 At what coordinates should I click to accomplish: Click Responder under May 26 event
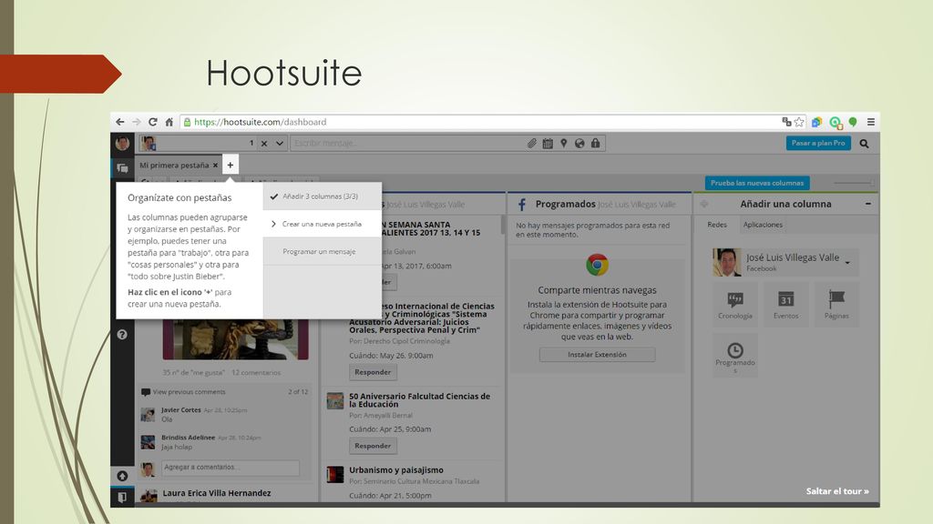[373, 372]
